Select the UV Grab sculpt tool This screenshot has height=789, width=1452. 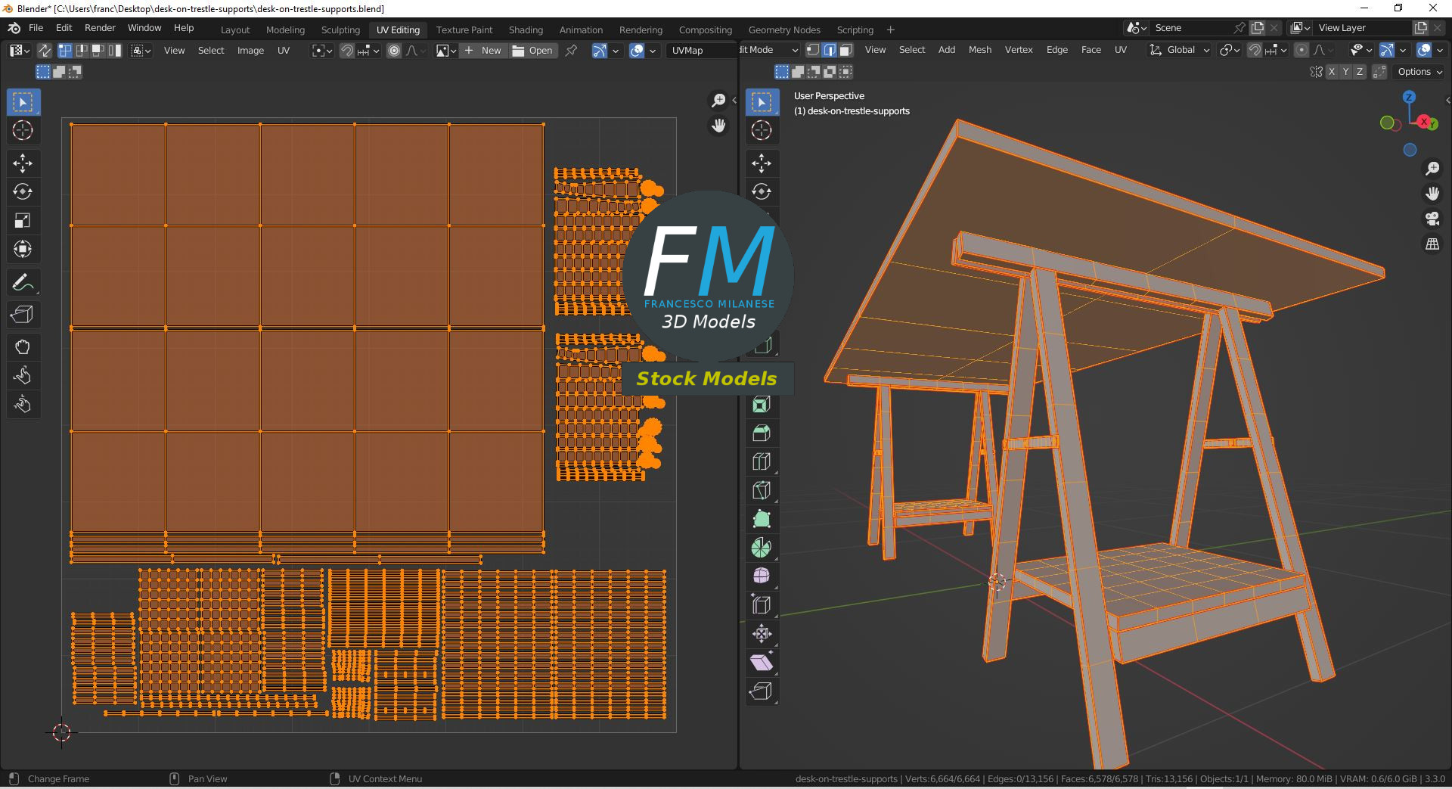click(23, 347)
